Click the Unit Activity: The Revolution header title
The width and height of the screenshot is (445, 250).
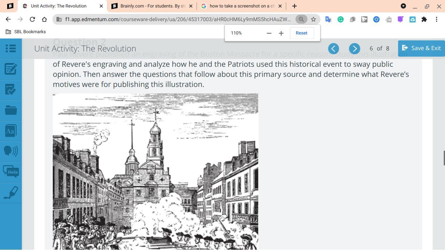[85, 49]
